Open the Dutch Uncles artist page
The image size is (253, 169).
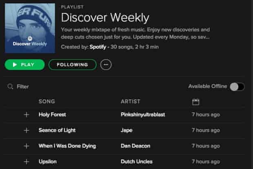pyautogui.click(x=137, y=161)
